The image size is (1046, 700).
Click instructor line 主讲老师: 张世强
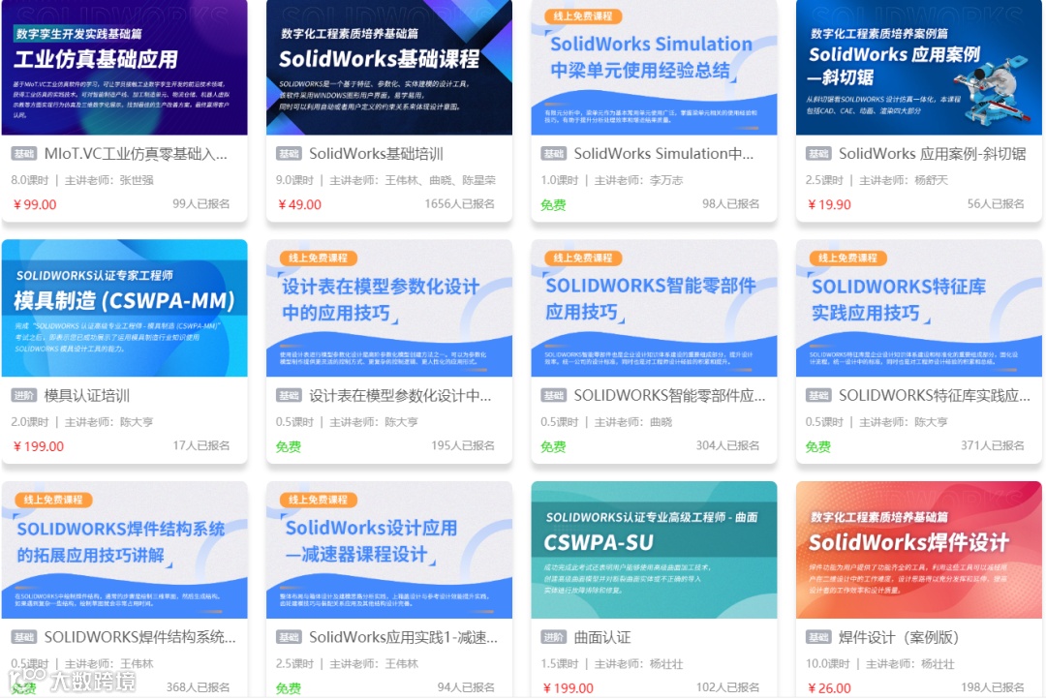[108, 180]
